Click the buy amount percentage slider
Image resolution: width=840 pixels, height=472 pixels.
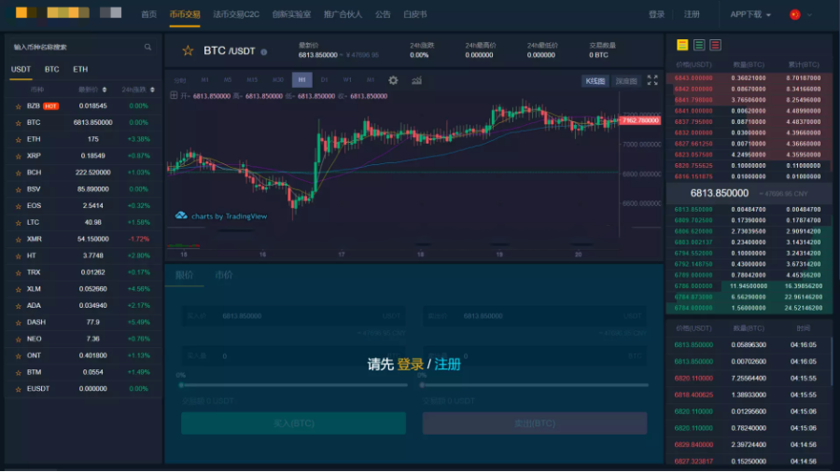point(293,384)
